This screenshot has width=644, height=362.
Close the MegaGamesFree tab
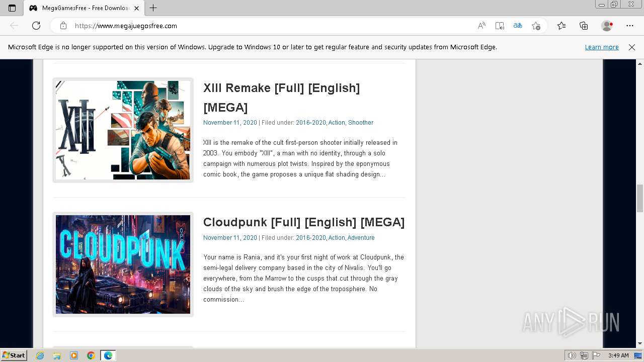point(136,8)
